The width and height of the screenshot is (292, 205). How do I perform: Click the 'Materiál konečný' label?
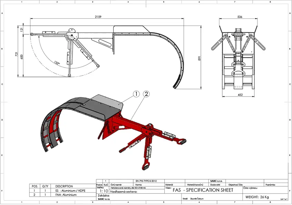pyautogui.click(x=195, y=185)
